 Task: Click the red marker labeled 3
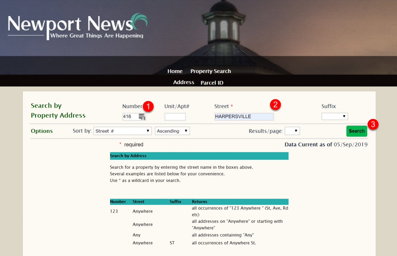pos(373,124)
